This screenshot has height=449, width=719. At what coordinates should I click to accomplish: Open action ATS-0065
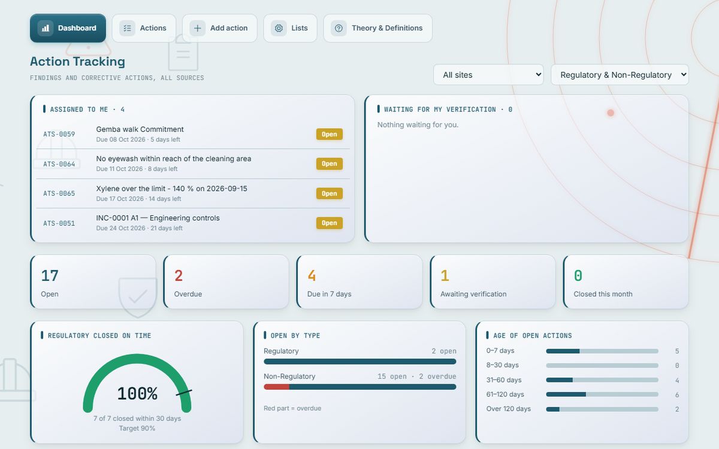click(193, 193)
